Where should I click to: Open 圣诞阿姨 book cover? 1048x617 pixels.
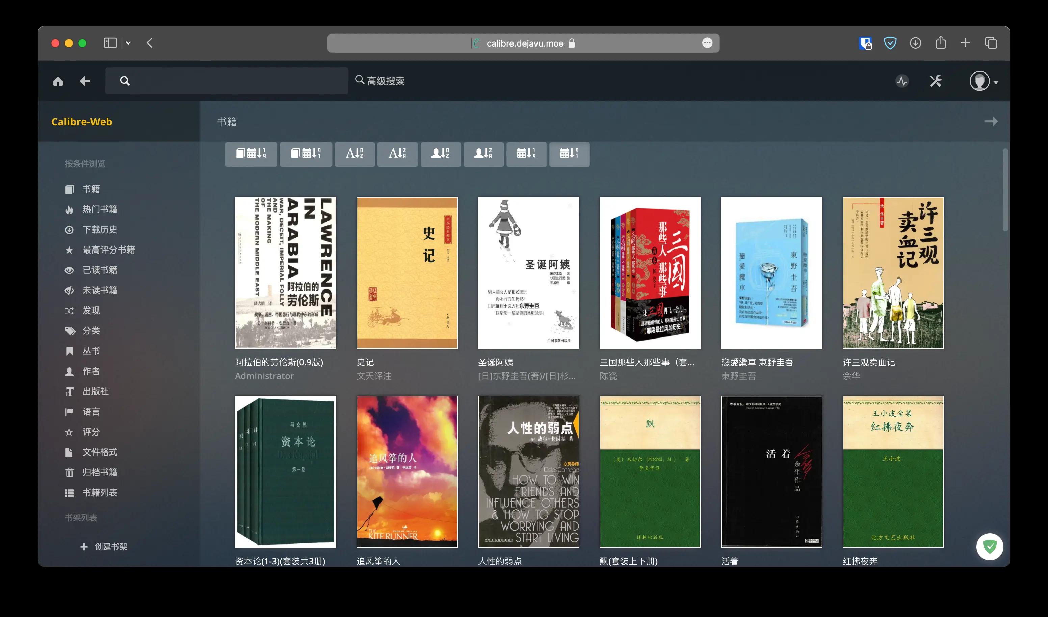coord(528,273)
